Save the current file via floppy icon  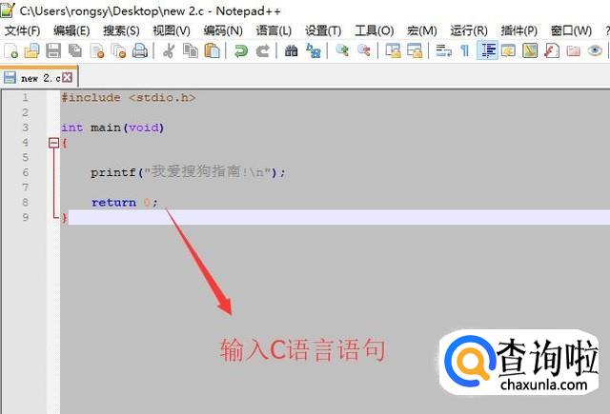click(x=53, y=50)
